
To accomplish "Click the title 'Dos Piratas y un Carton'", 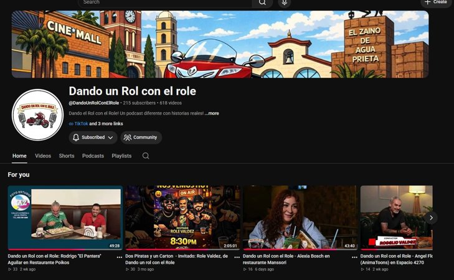I will click(177, 259).
